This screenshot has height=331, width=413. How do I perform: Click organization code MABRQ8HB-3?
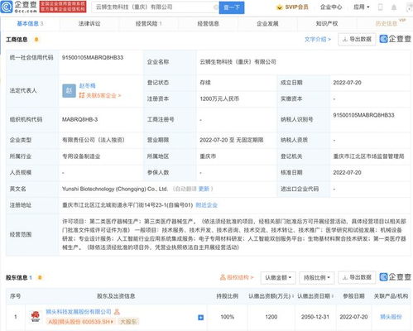click(x=79, y=120)
